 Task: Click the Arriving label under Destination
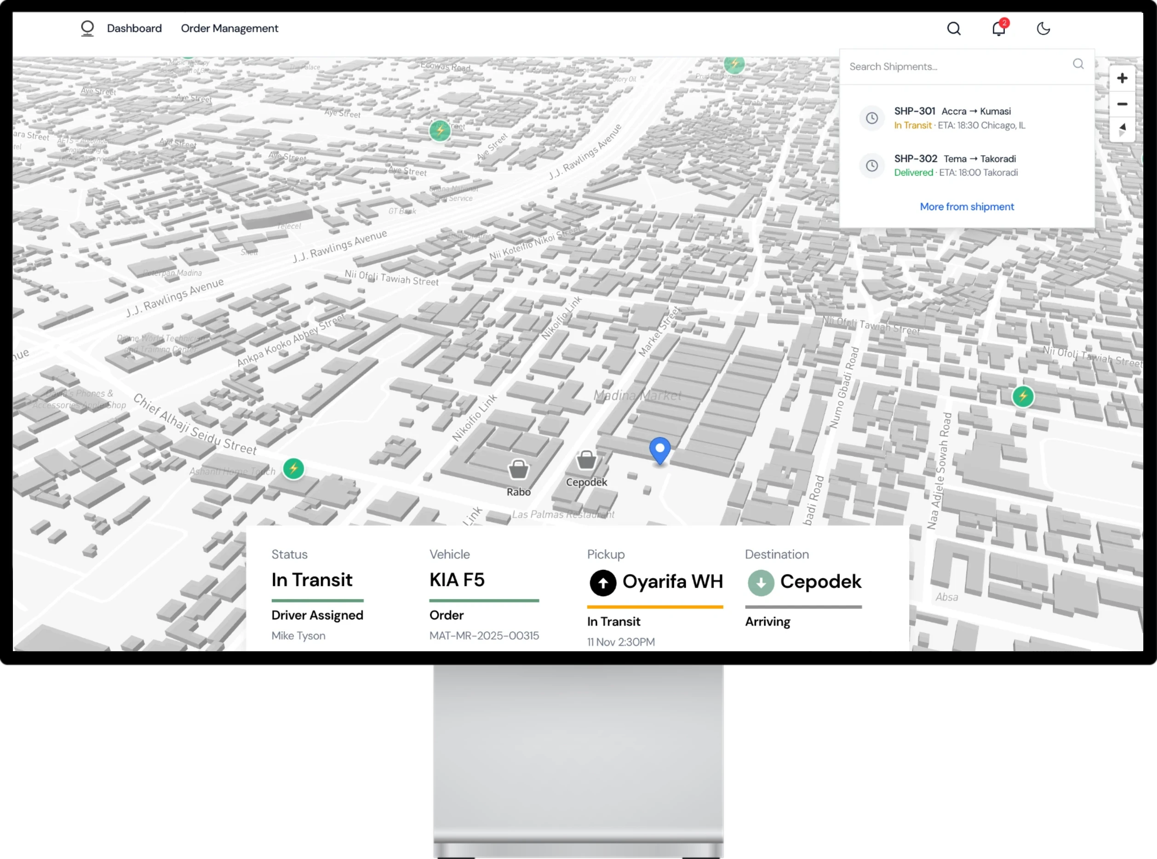(768, 622)
